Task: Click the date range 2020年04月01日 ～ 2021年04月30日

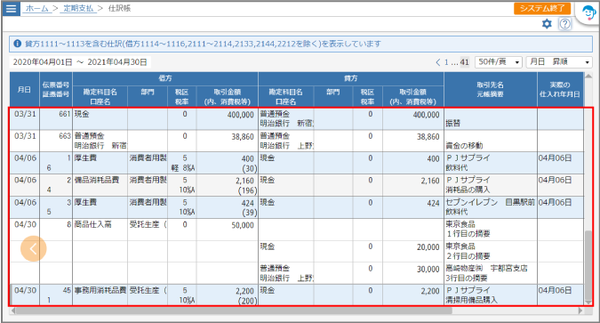Action: tap(80, 62)
